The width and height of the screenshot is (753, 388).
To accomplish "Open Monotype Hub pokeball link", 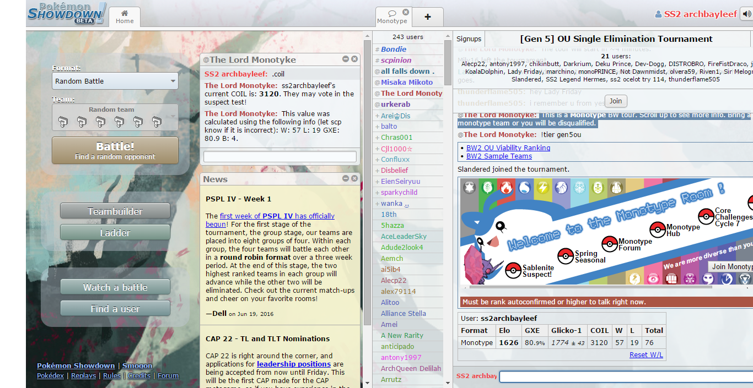I will pos(657,229).
